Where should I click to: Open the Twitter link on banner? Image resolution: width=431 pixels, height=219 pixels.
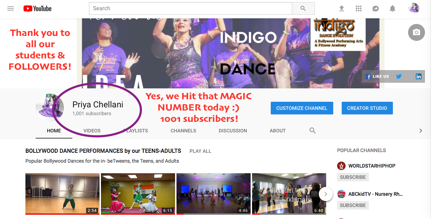pos(399,76)
